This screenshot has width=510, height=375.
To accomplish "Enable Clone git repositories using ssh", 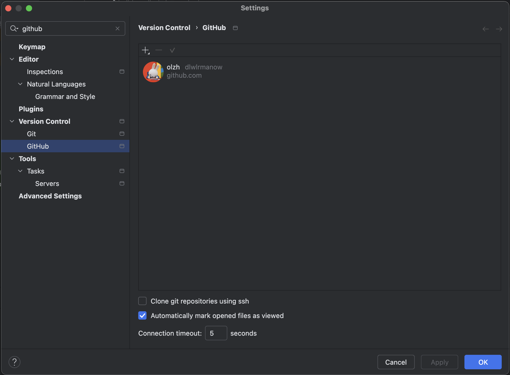I will tap(142, 301).
